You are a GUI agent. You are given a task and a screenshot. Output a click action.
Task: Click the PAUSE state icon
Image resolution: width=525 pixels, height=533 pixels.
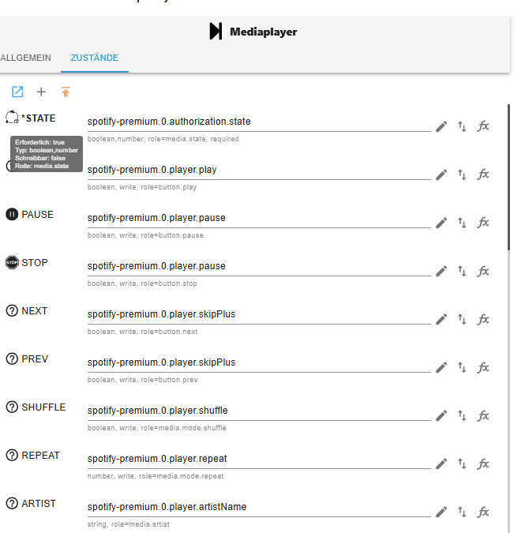point(12,215)
